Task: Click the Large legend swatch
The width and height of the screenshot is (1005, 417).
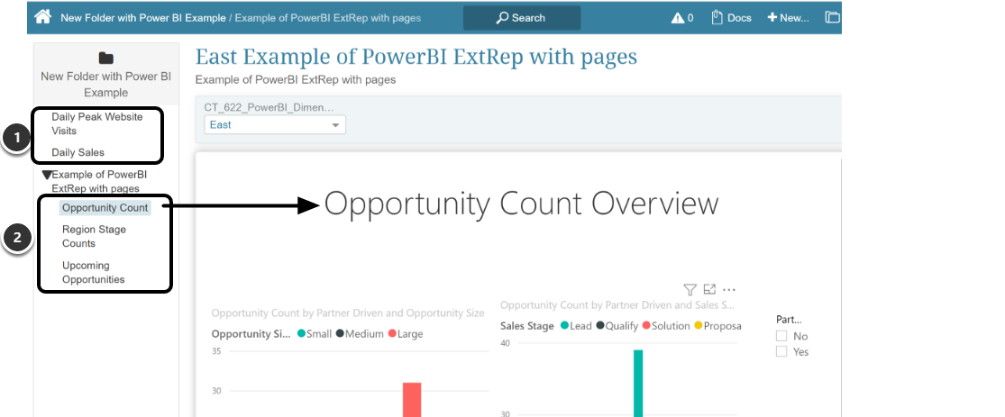Action: click(393, 334)
